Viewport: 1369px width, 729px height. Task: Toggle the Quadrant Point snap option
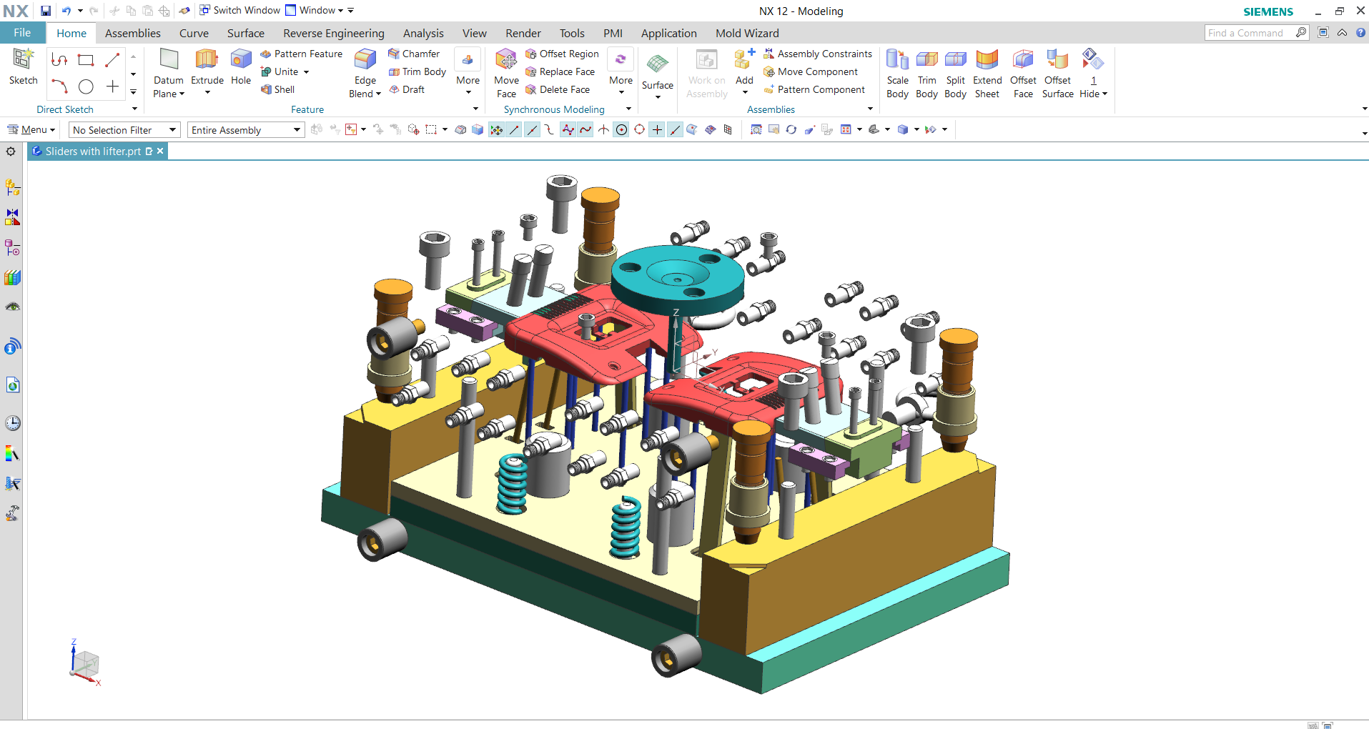point(639,129)
